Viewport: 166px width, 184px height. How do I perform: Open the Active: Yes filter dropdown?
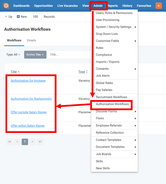[35, 55]
